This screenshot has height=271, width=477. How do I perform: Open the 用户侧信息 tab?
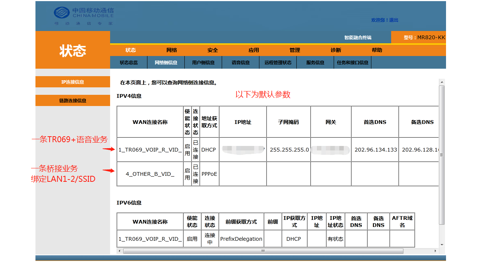pos(203,63)
